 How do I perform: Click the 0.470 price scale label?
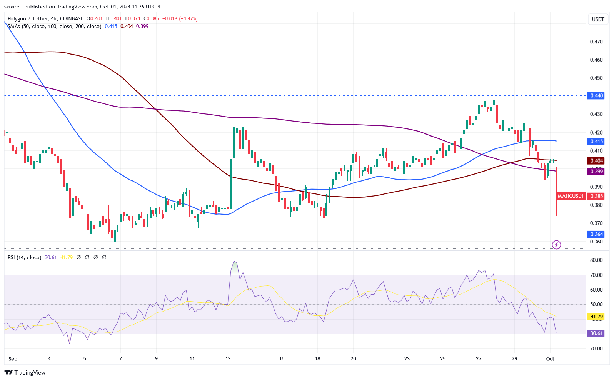pos(596,42)
